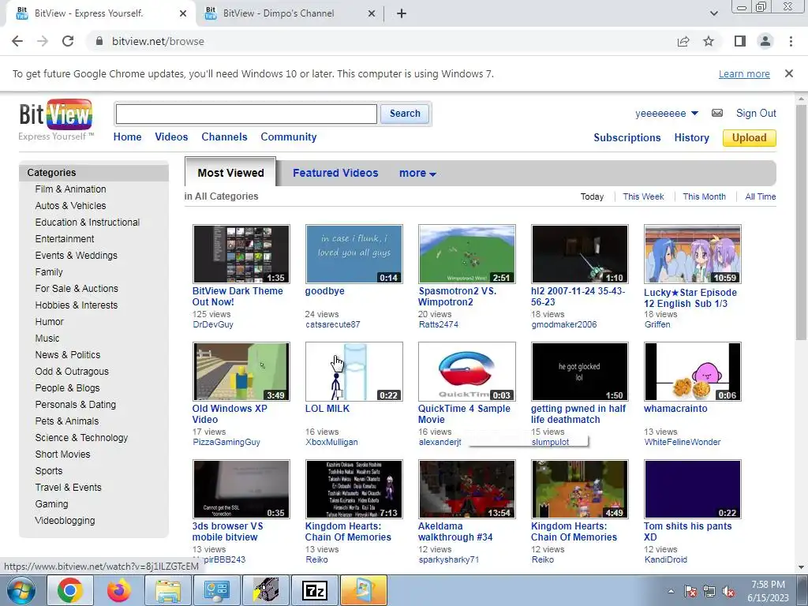Switch to Featured Videos tab
The height and width of the screenshot is (606, 808).
tap(335, 173)
